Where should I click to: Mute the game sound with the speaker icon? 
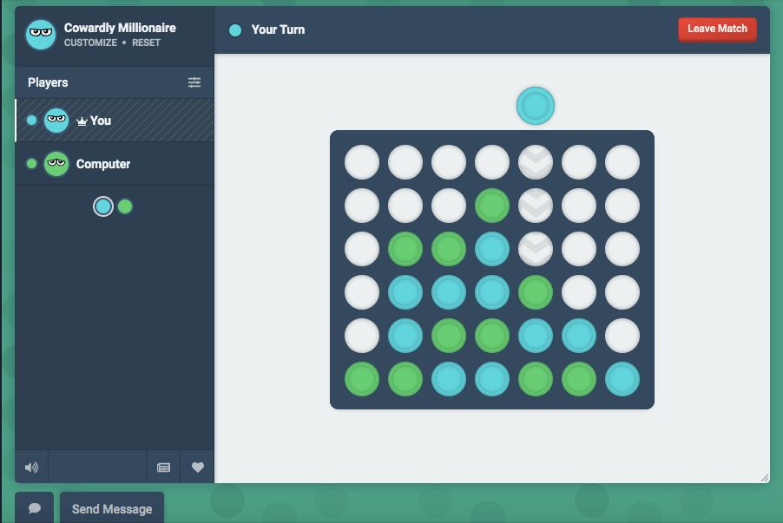pos(31,467)
